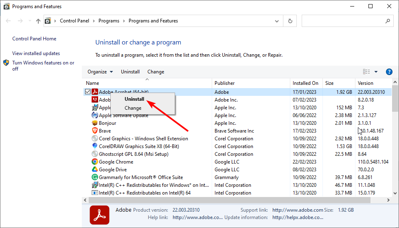
Task: Choose Uninstall from the context menu
Action: [x=134, y=99]
